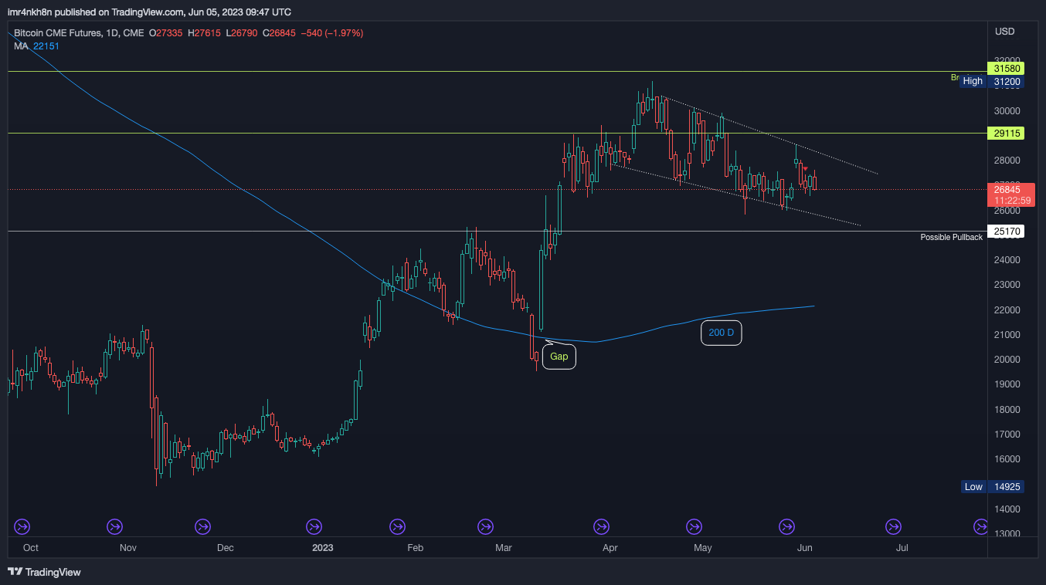
Task: Click the event icon above the Oct label
Action: (x=22, y=526)
